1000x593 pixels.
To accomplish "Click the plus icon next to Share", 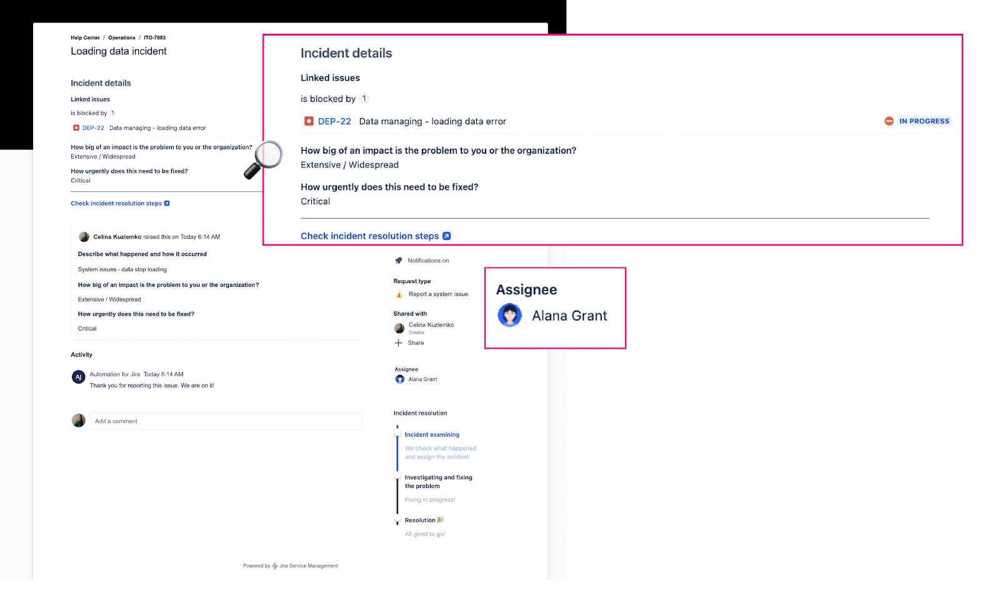I will 399,342.
